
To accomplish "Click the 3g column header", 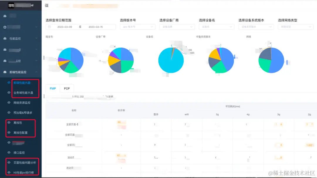I will pyautogui.click(x=279, y=114).
